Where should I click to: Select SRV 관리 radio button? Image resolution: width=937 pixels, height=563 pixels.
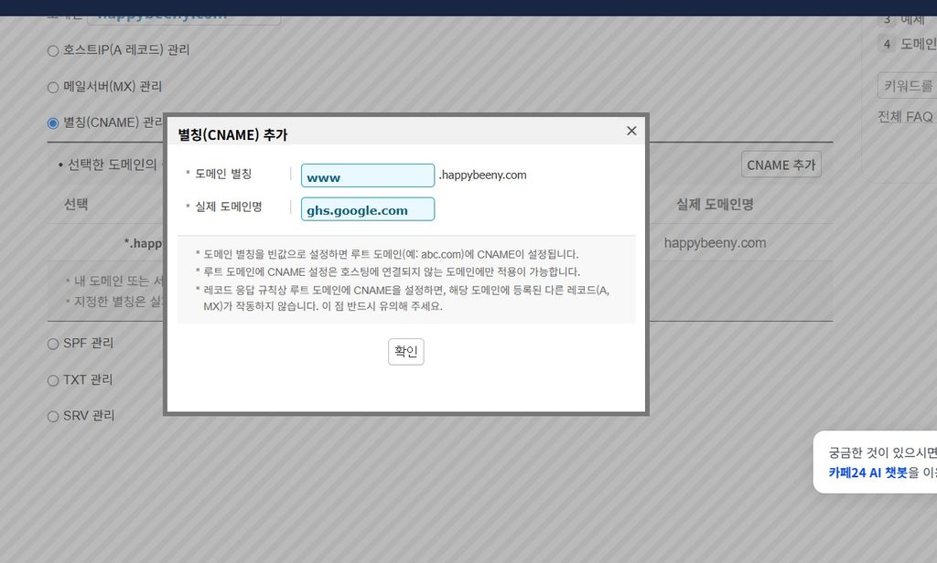52,416
